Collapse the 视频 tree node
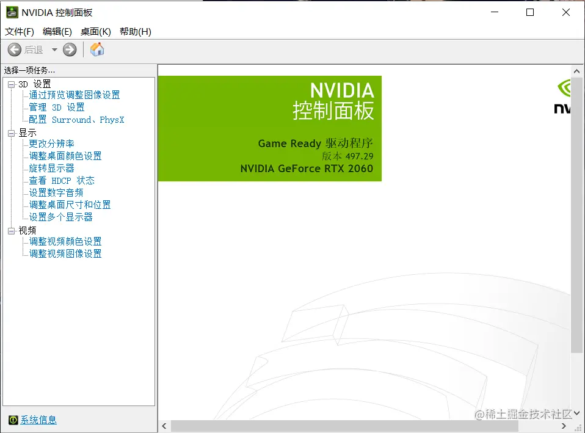 (x=12, y=231)
